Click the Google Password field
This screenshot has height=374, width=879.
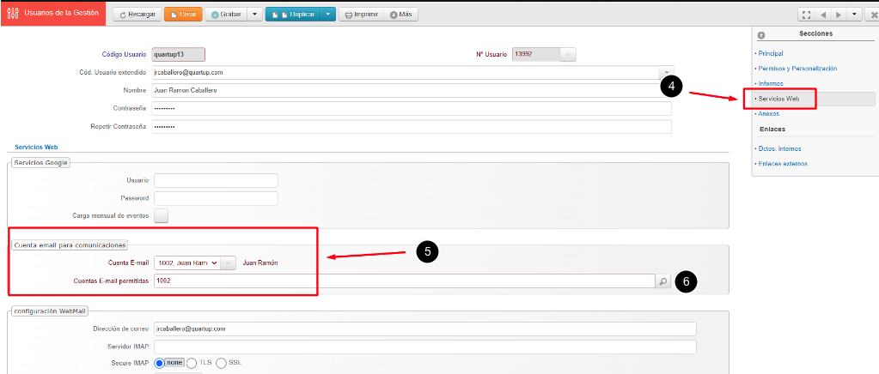pyautogui.click(x=216, y=198)
